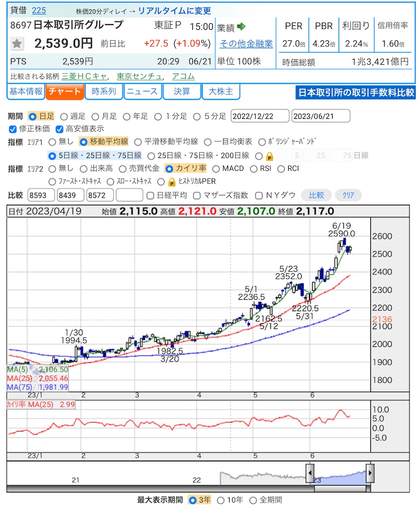
Task: Select the 出来高 indicator for area 2
Action: point(83,169)
